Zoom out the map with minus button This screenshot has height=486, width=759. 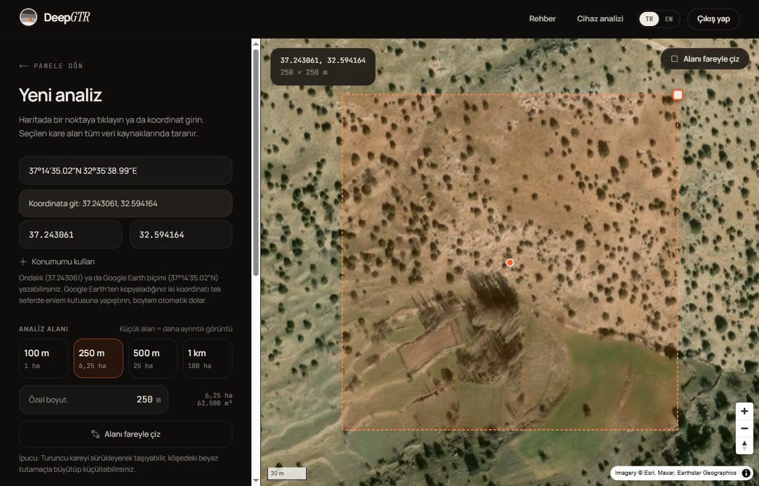click(x=744, y=428)
